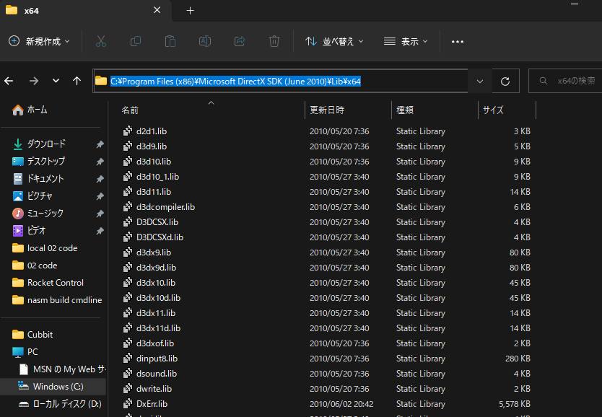
Task: Click the pin icon beside ミュージック
Action: pos(100,214)
